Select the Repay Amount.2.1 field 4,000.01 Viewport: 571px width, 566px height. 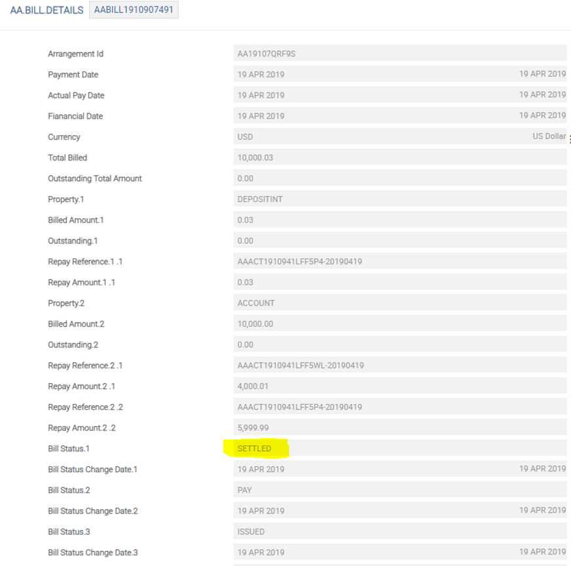[399, 386]
